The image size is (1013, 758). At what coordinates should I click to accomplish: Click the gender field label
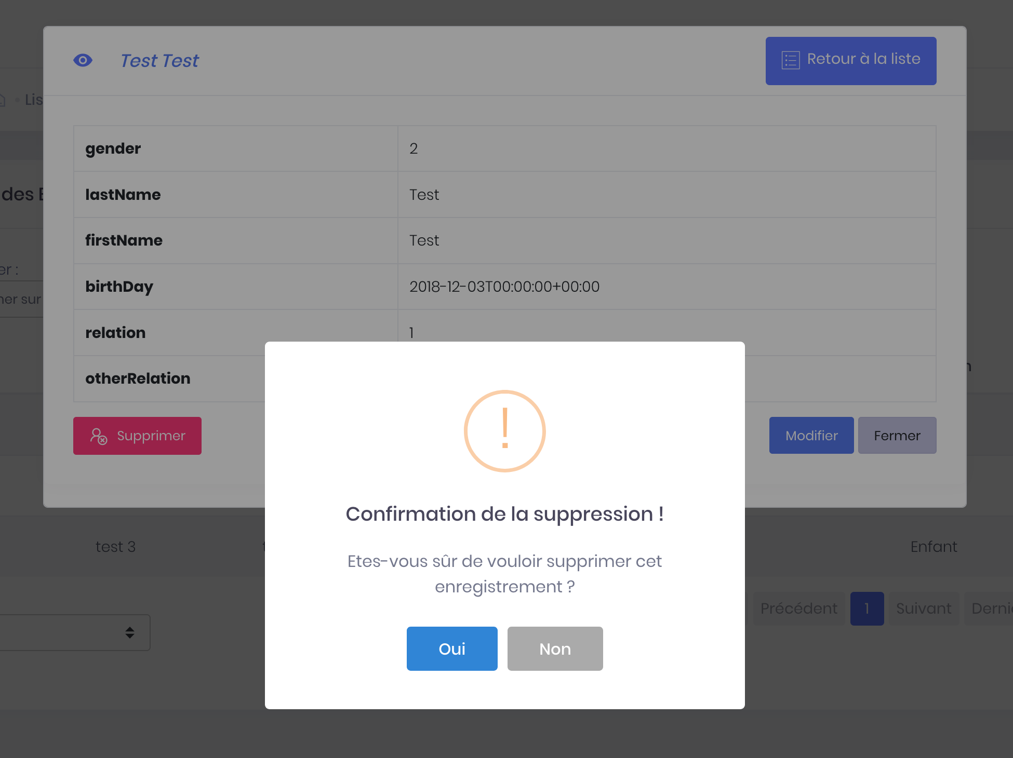pos(113,148)
